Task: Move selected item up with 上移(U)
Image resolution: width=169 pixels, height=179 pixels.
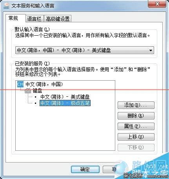Action: click(x=136, y=137)
